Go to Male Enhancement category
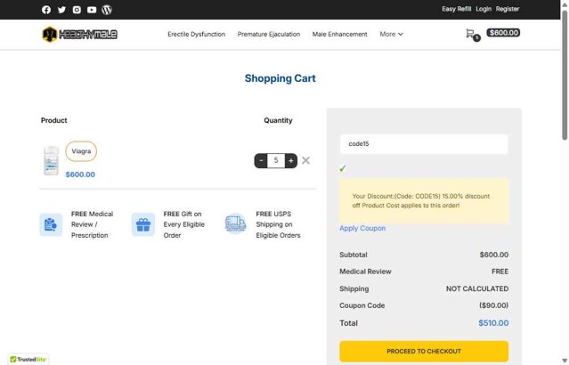Image resolution: width=569 pixels, height=365 pixels. tap(339, 34)
